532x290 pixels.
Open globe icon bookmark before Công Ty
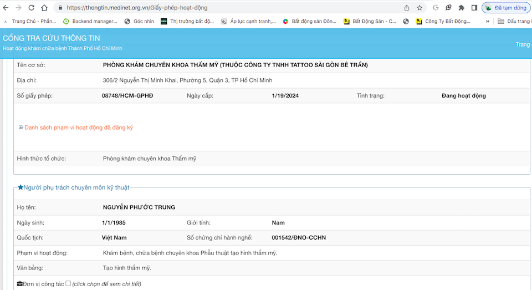pos(406,21)
